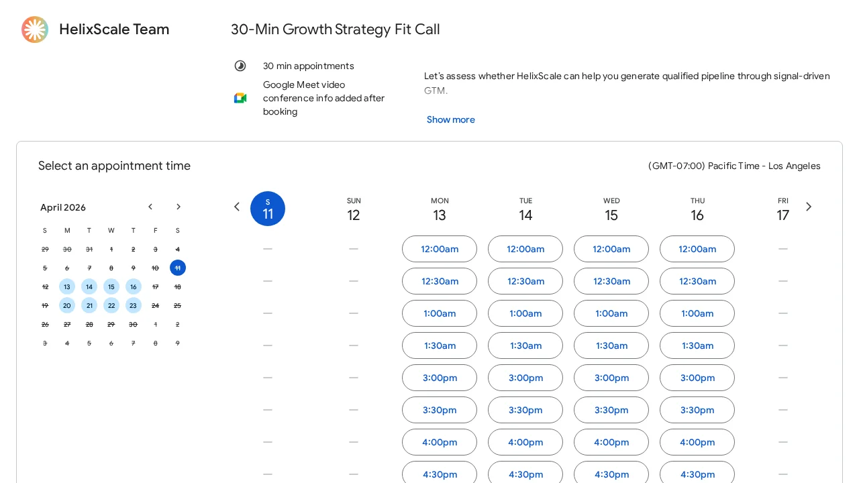Pick April 22 in the mini calendar
The image size is (859, 483).
point(111,305)
